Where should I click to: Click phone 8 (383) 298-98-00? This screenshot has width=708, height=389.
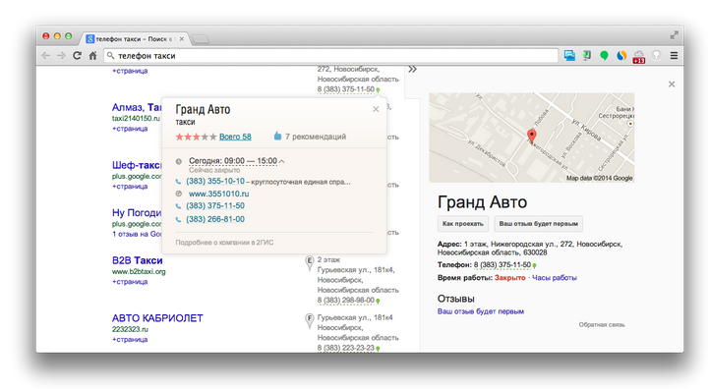[346, 300]
